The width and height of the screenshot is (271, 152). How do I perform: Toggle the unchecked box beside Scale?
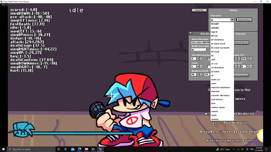[x=209, y=66]
